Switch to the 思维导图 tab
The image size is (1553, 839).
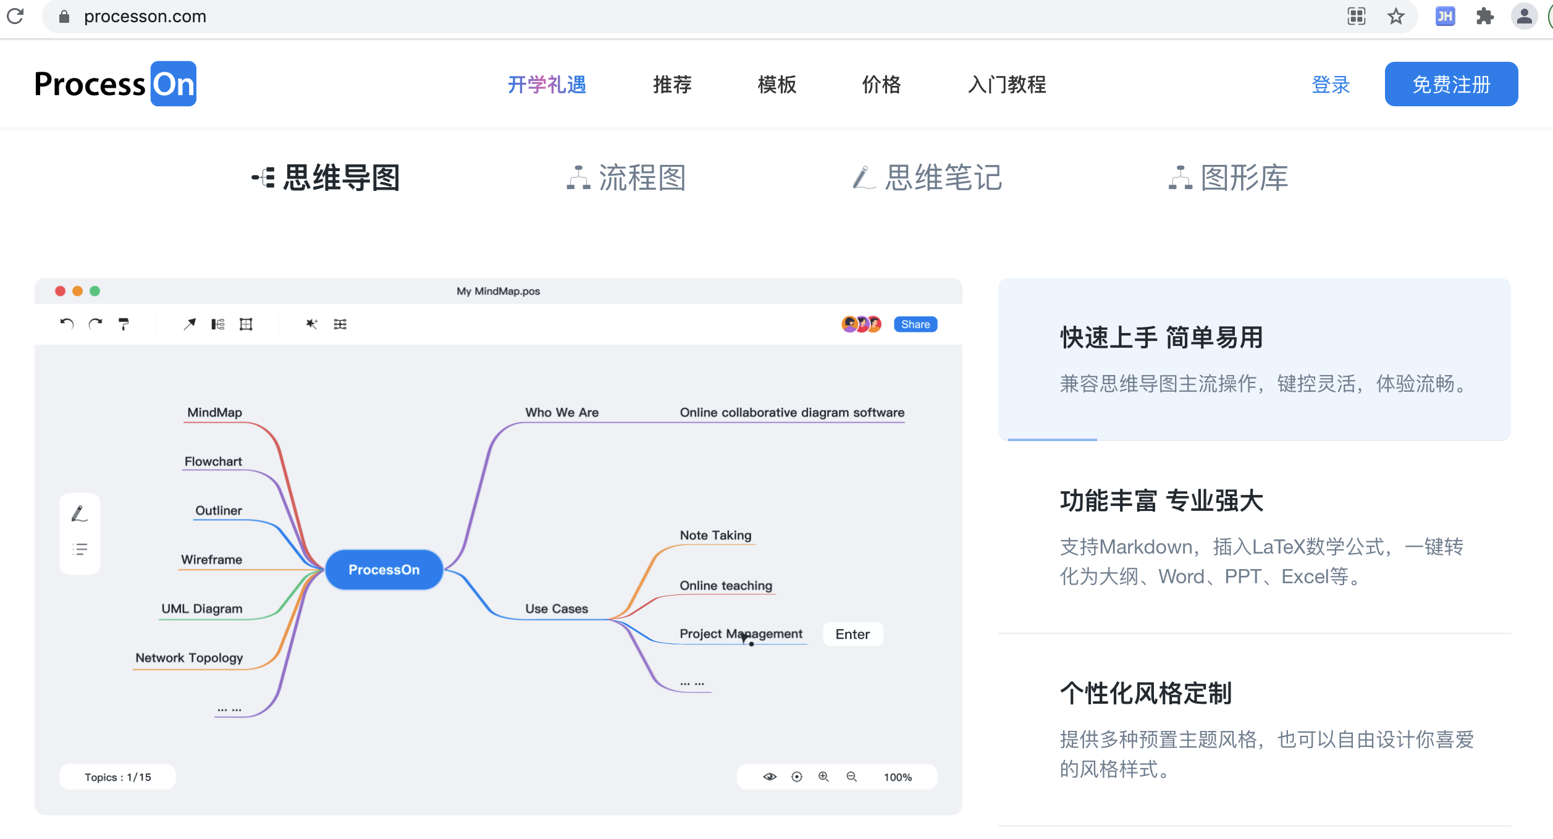pos(326,178)
